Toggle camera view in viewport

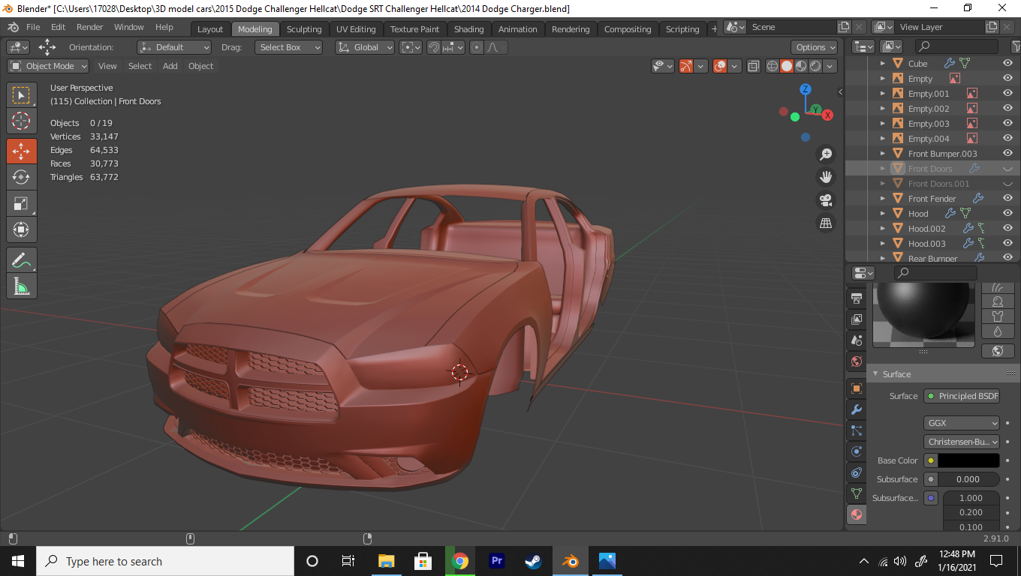click(826, 199)
